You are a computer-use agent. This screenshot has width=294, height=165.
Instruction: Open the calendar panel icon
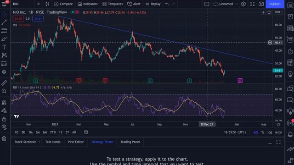pyautogui.click(x=290, y=62)
